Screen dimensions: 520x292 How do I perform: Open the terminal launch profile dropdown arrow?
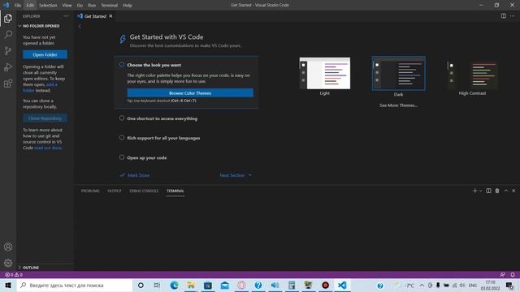[x=480, y=191]
